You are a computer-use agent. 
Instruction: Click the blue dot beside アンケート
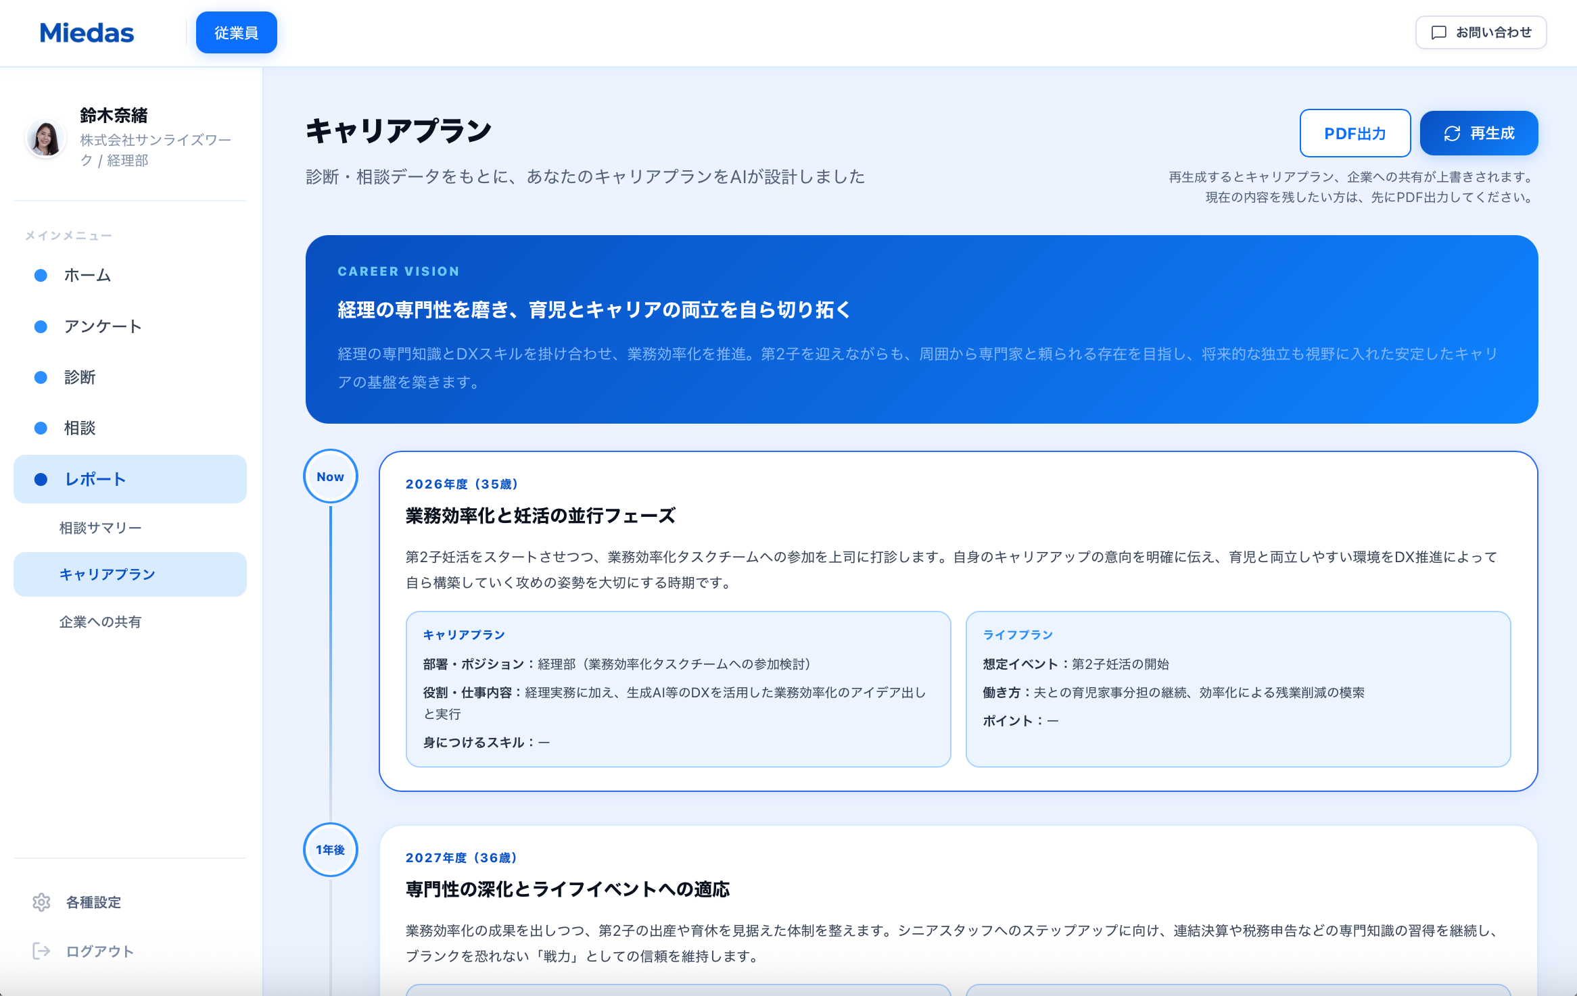pyautogui.click(x=41, y=326)
